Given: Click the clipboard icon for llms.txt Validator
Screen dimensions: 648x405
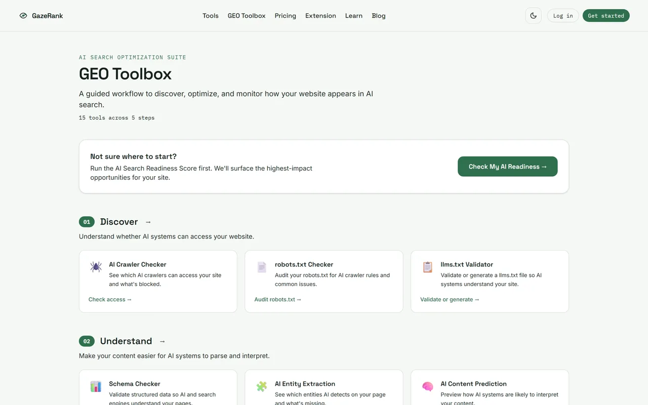Looking at the screenshot, I should point(428,267).
